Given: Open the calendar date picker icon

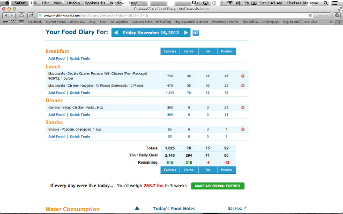Looking at the screenshot, I should (x=196, y=33).
